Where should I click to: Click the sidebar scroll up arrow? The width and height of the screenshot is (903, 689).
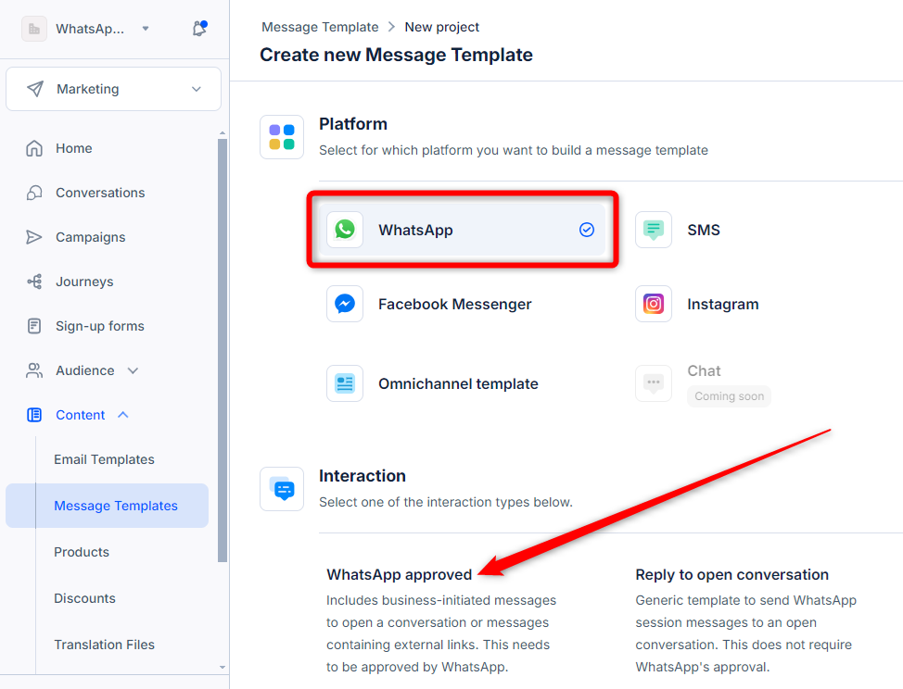click(223, 133)
